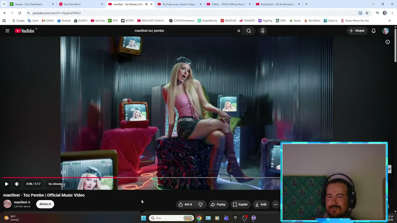This screenshot has width=397, height=223.
Task: Bookmark this page with the star
Action: click(367, 13)
